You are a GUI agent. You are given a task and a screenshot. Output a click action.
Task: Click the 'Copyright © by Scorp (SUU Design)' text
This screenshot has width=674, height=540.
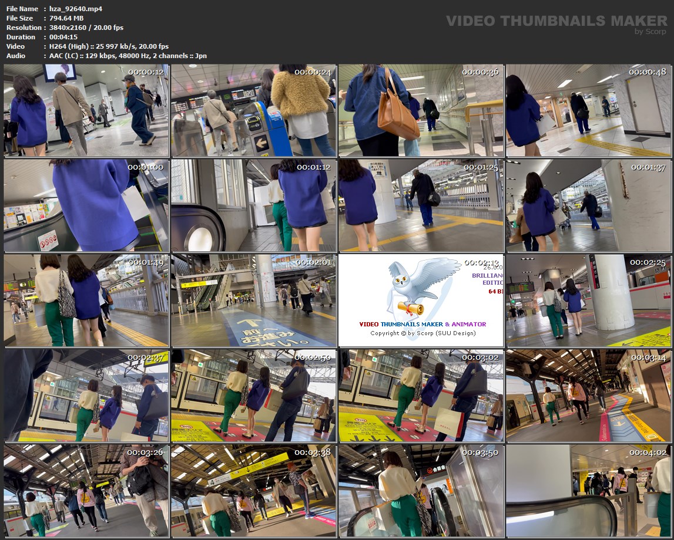[x=422, y=333]
